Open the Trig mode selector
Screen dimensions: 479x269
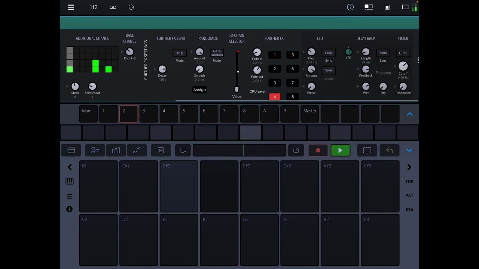click(x=180, y=53)
